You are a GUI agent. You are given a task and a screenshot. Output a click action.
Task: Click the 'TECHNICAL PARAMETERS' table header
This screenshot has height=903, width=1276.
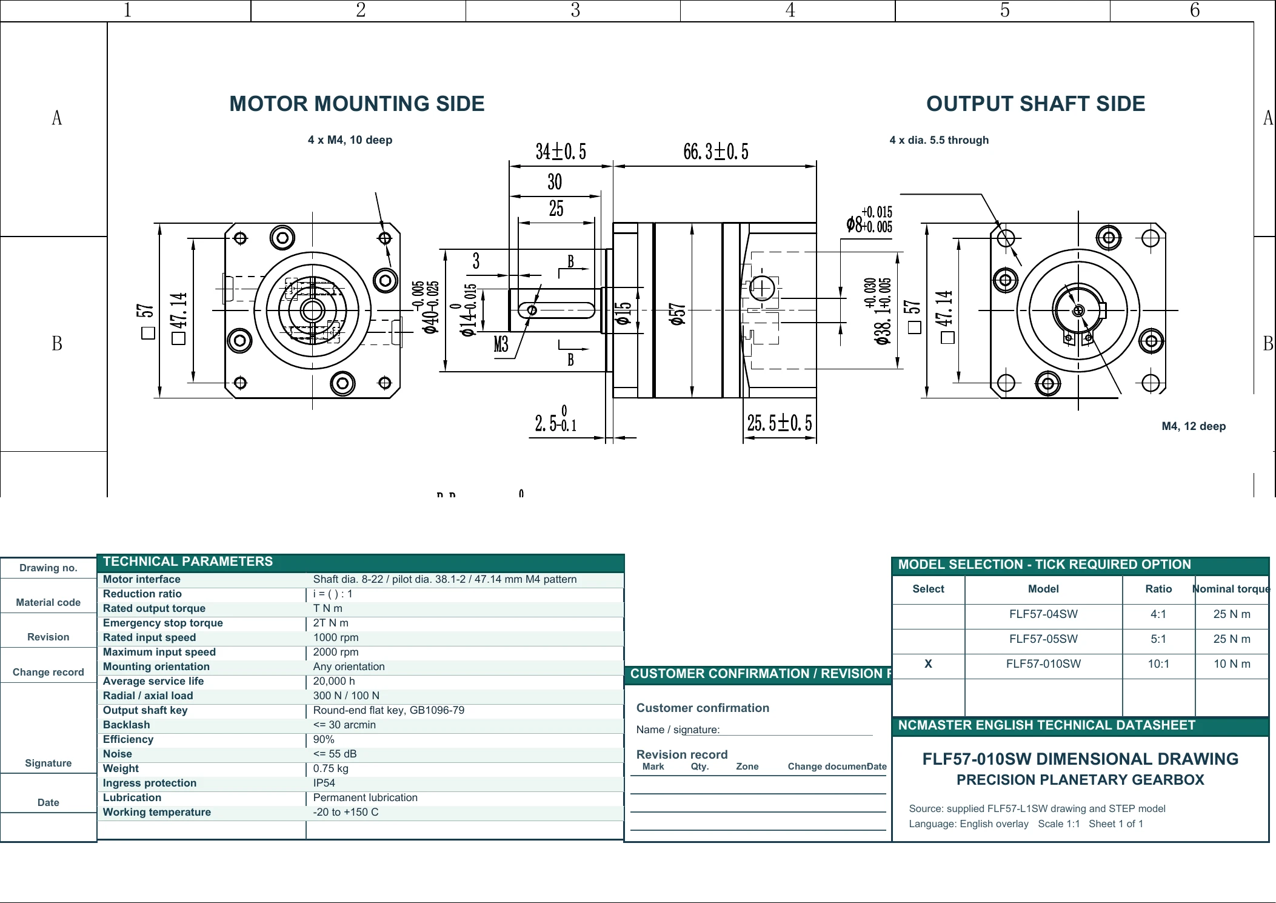pyautogui.click(x=360, y=562)
